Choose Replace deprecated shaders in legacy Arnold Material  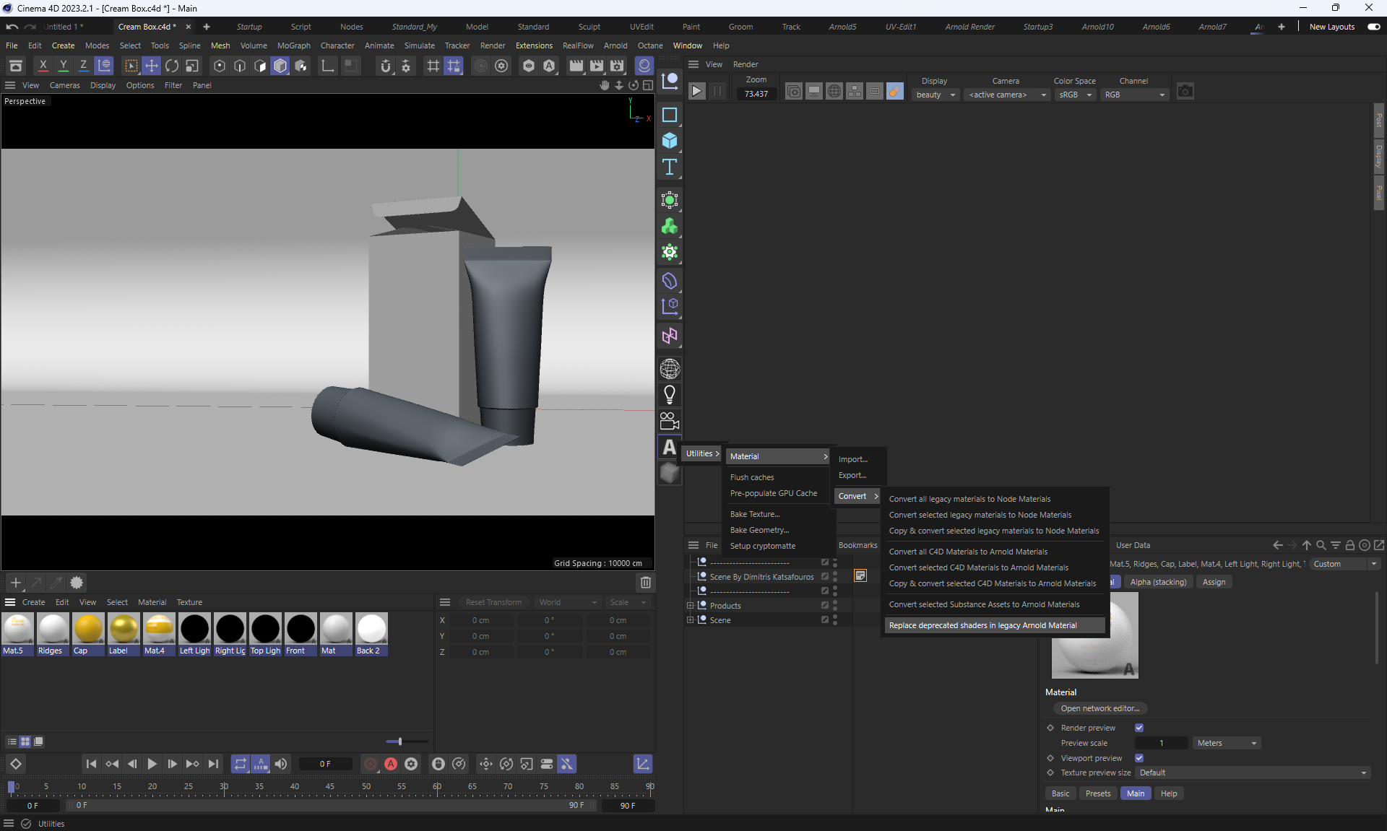tap(982, 625)
